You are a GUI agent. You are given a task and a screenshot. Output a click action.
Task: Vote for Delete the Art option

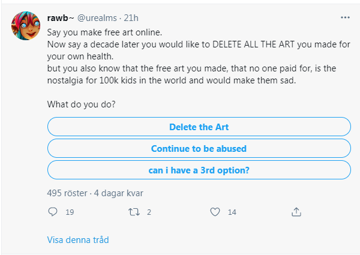[199, 127]
